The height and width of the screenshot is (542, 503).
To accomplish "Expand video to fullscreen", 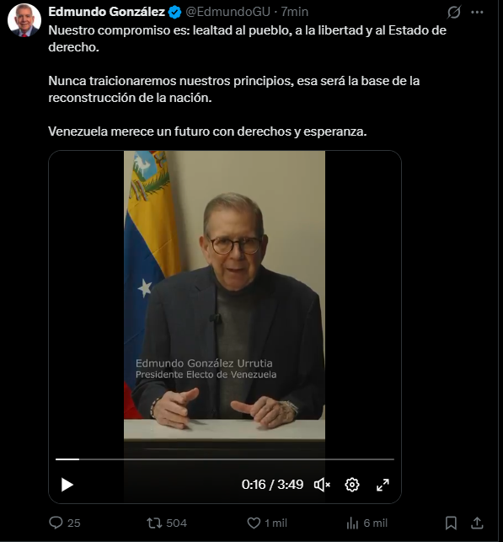I will click(x=383, y=485).
